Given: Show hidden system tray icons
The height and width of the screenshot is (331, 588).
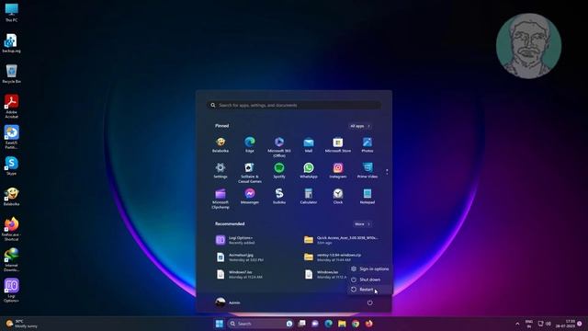Looking at the screenshot, I should (517, 324).
